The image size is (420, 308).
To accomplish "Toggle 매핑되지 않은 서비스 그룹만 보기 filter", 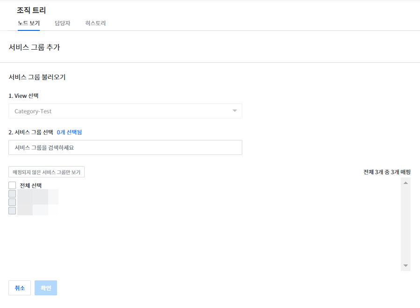I will [46, 172].
